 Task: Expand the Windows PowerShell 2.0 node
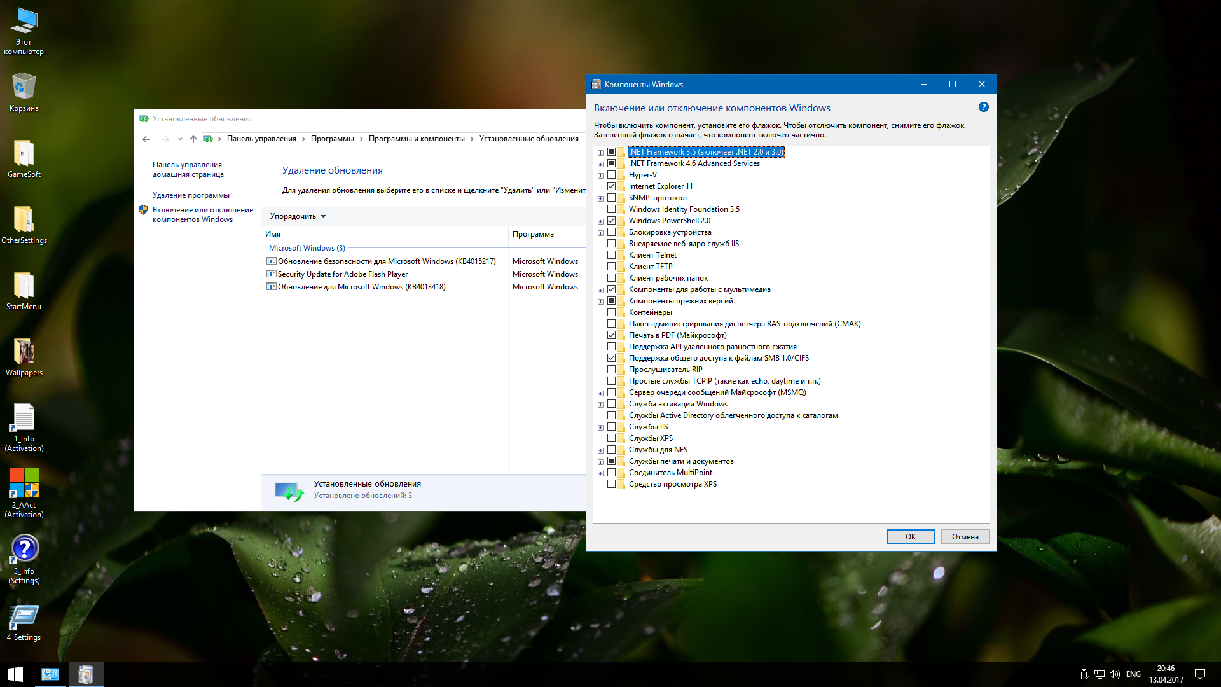[x=600, y=221]
